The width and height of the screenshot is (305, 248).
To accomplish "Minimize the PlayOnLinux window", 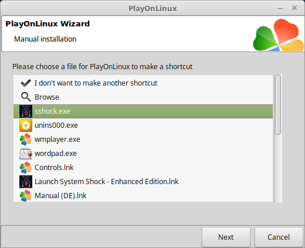I will (280, 9).
